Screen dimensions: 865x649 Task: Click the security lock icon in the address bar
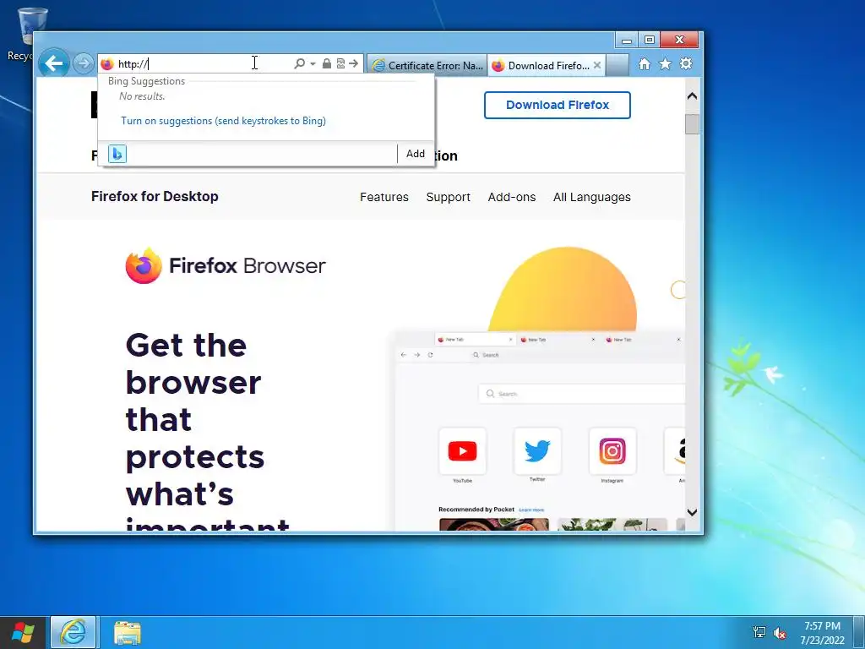tap(327, 63)
